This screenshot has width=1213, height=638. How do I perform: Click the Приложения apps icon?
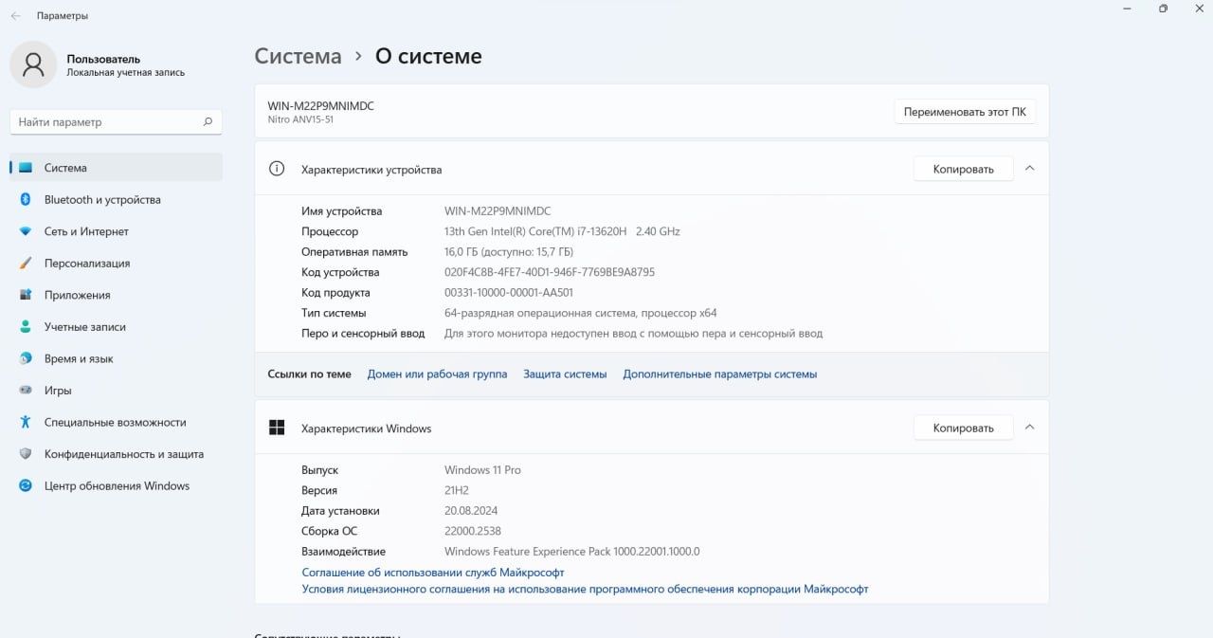(26, 295)
